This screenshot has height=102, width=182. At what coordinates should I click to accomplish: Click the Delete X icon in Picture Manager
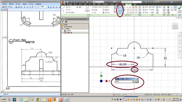click(x=32, y=7)
